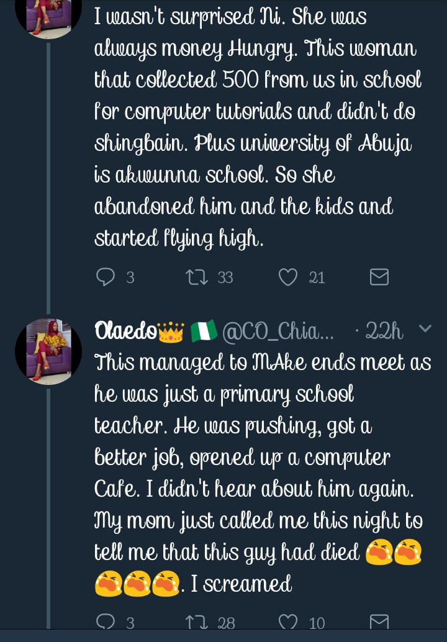Tap Olaedo's profile picture on second tweet
447x642 pixels.
point(48,351)
